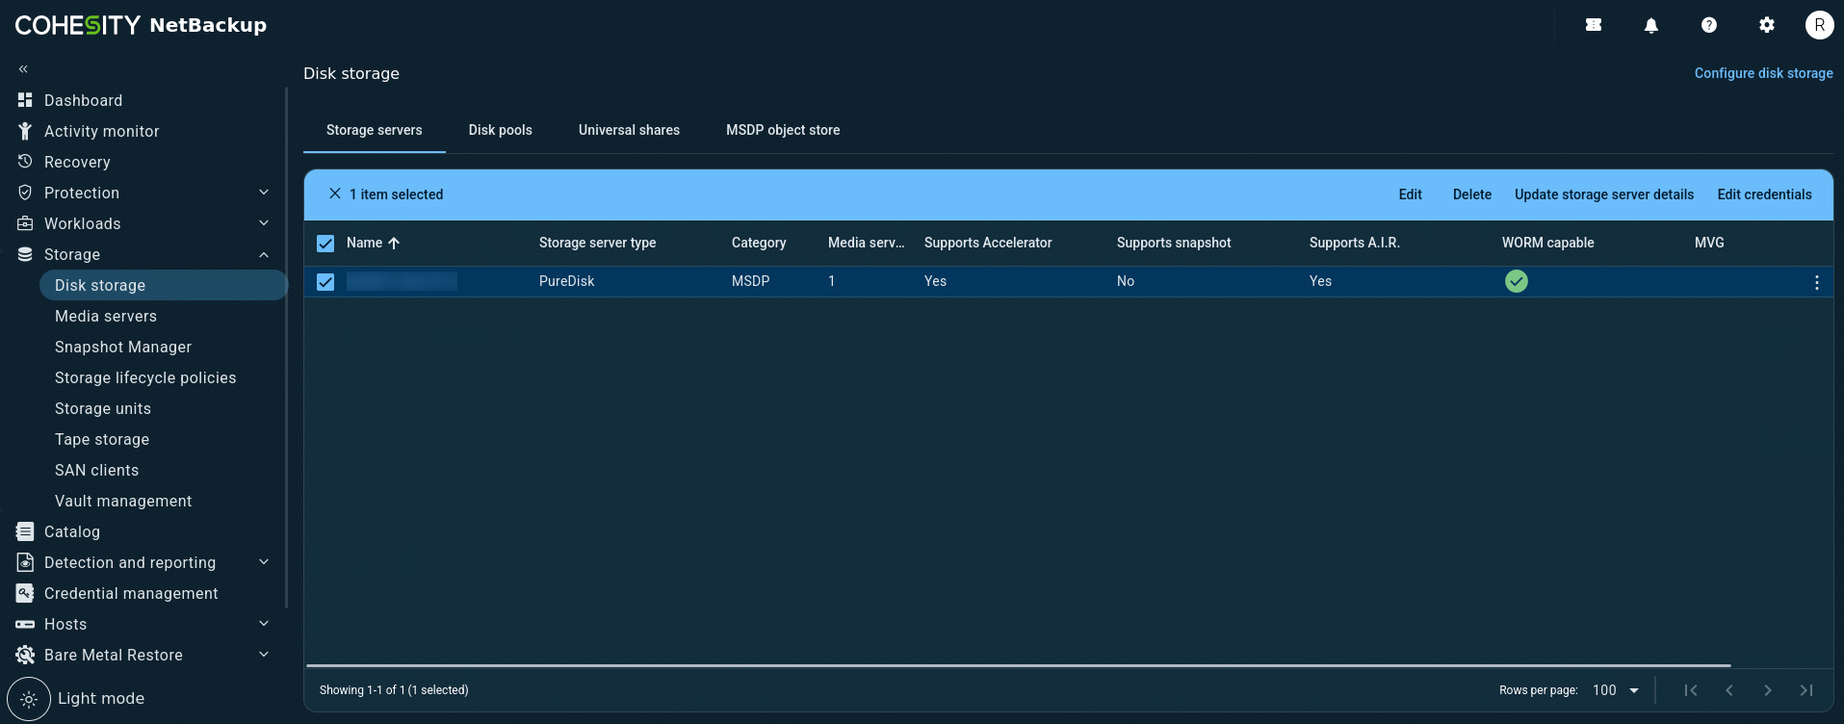Click the Storage database icon
The image size is (1844, 724).
25,254
